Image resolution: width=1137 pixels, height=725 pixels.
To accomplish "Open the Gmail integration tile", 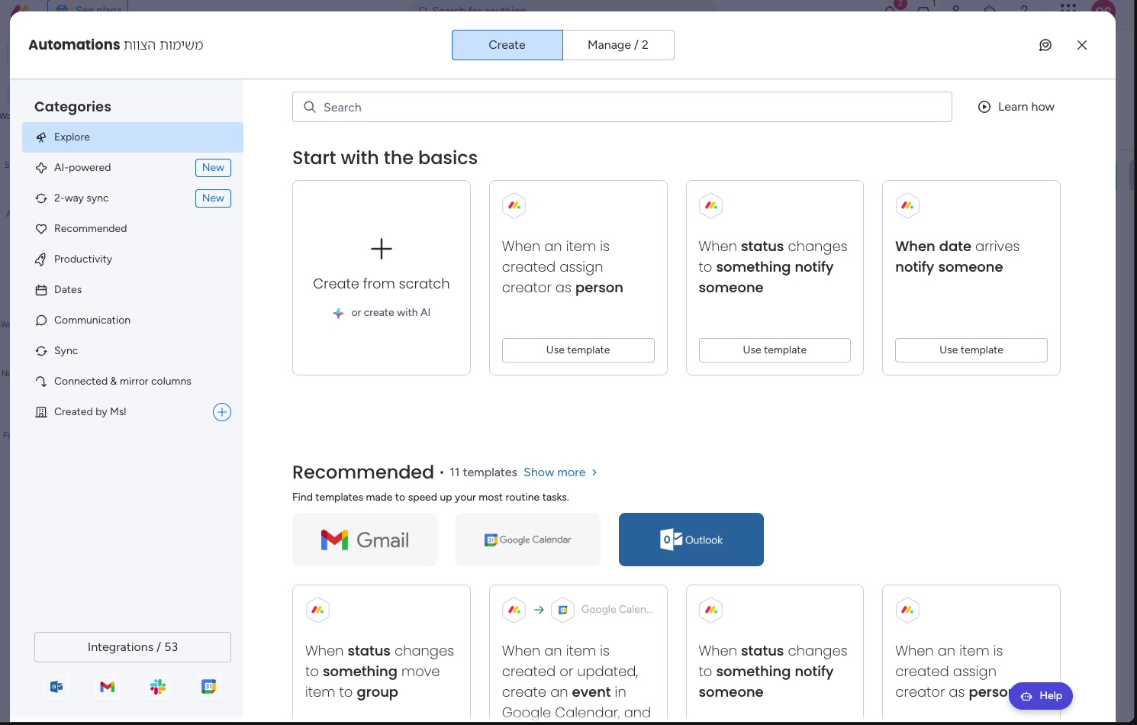I will click(x=365, y=540).
